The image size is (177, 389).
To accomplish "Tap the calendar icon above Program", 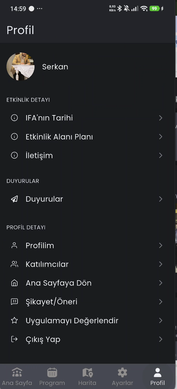I will point(52,372).
